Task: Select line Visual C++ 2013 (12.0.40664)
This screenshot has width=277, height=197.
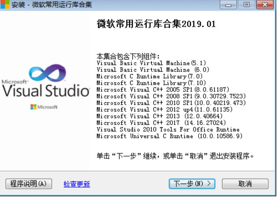Action: [x=159, y=116]
